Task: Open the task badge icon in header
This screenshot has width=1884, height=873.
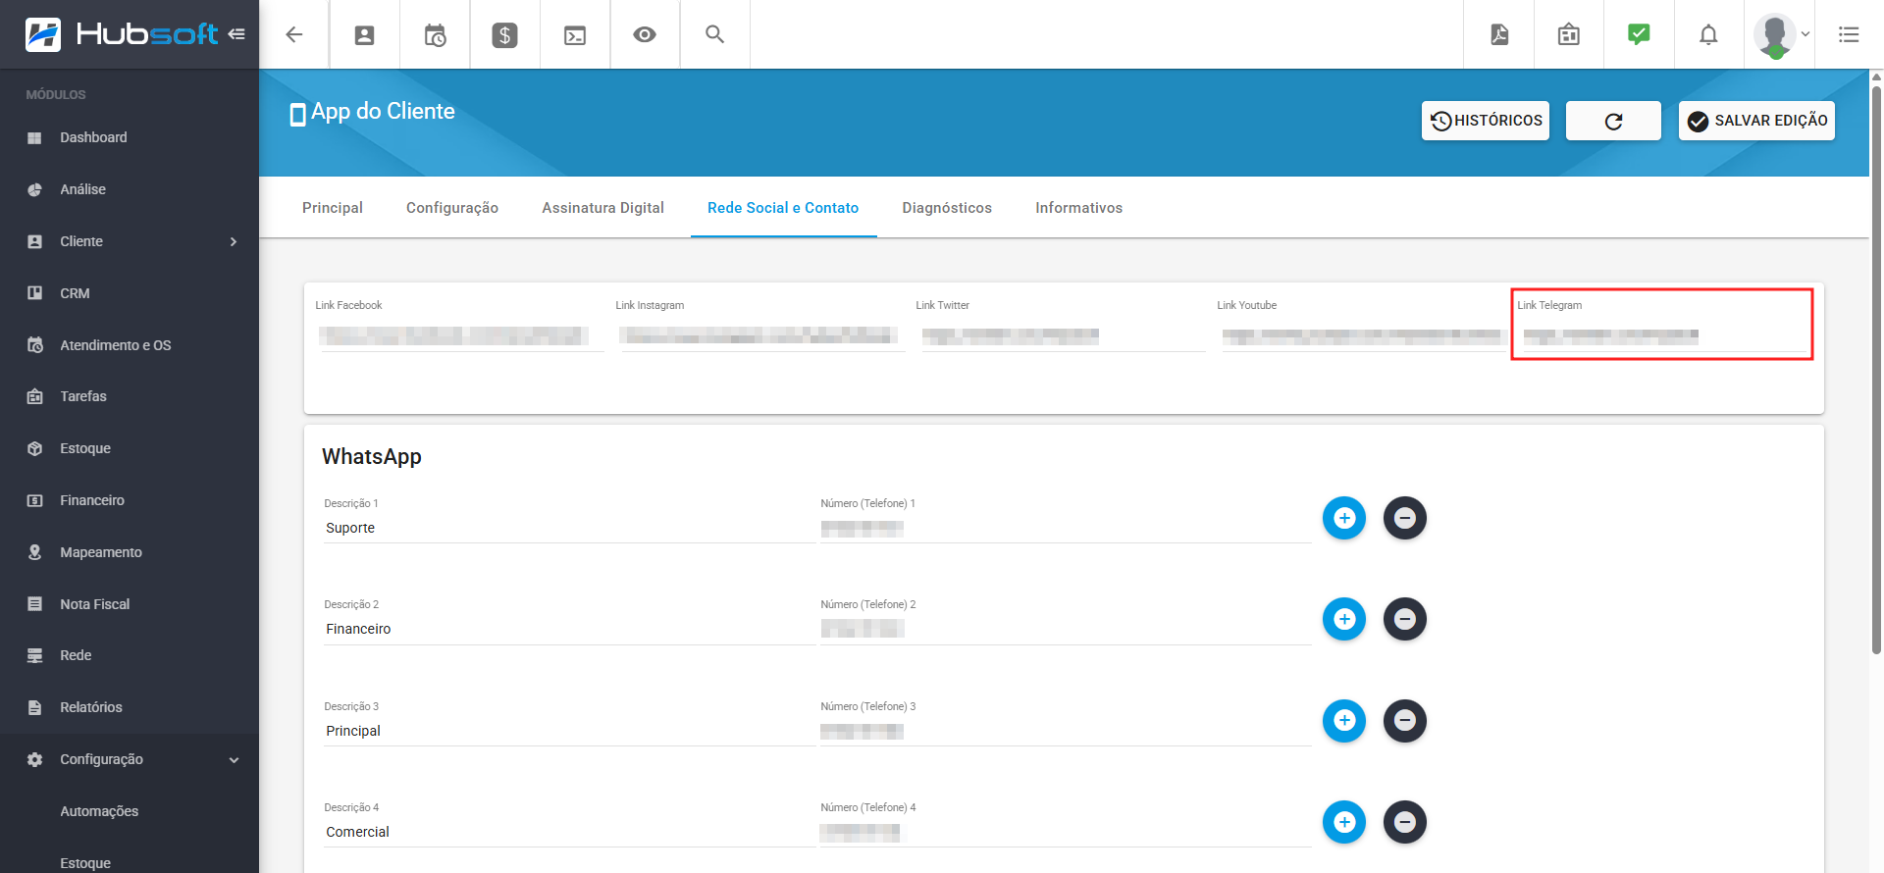Action: click(1569, 34)
